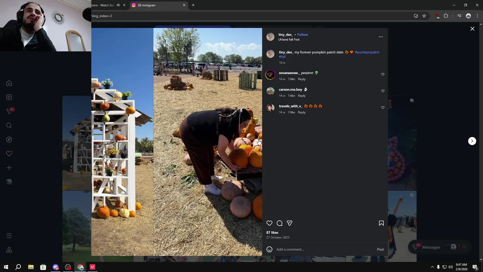The width and height of the screenshot is (483, 272).
Task: Open Explore compass icon in sidebar
Action: 9,139
